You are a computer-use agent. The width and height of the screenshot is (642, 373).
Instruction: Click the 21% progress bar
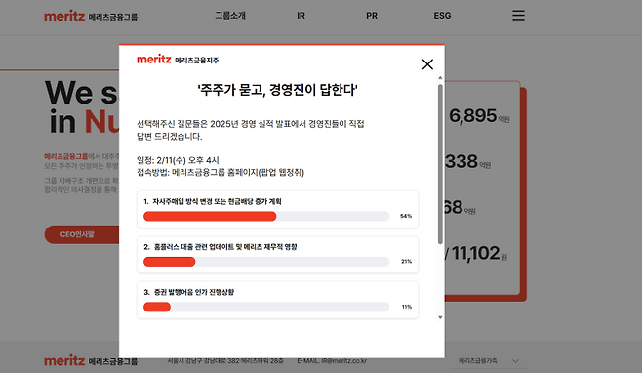pos(266,262)
